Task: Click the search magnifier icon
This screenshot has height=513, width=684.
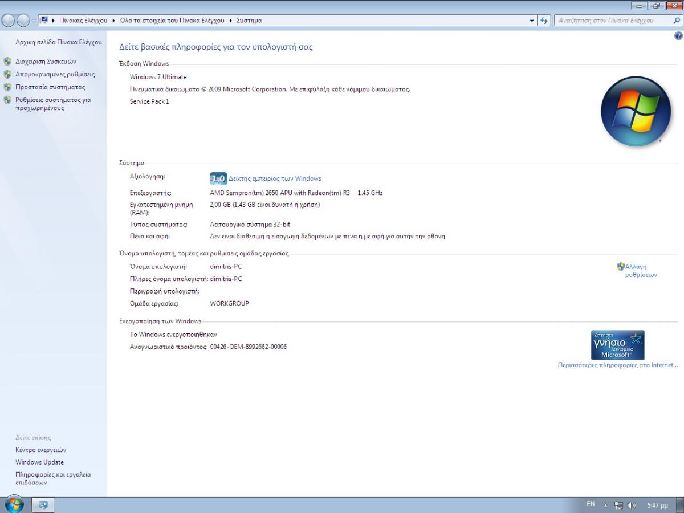Action: pyautogui.click(x=675, y=21)
